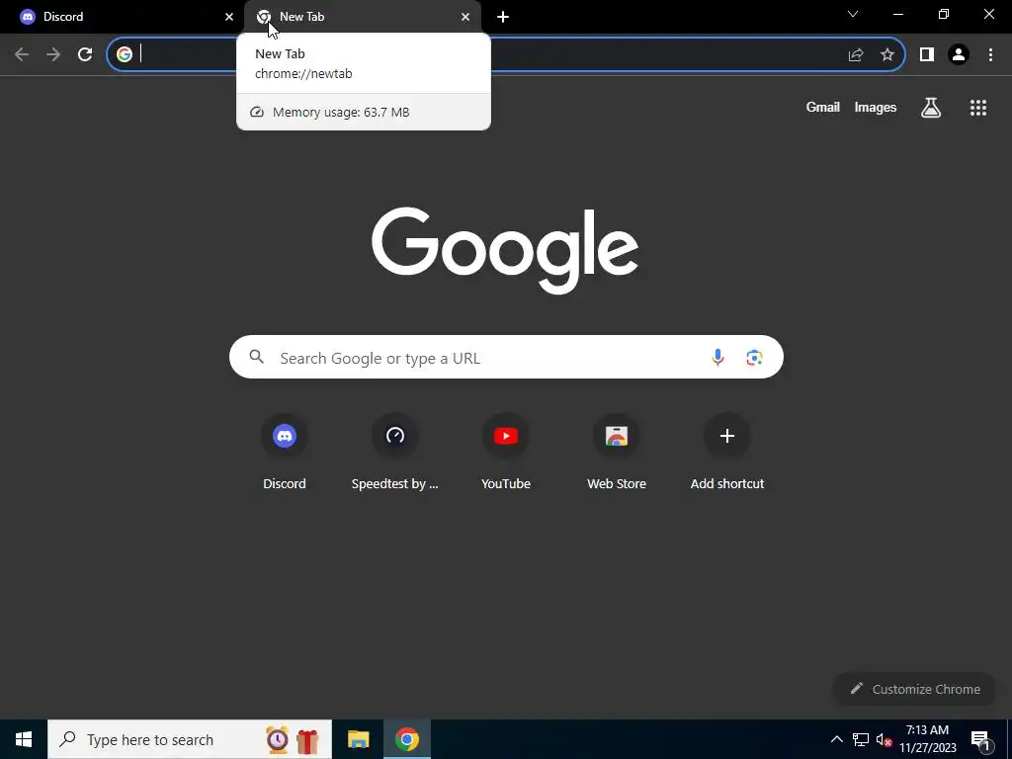Click the magnifier icon in Google search box
The image size is (1012, 759).
[x=257, y=357]
